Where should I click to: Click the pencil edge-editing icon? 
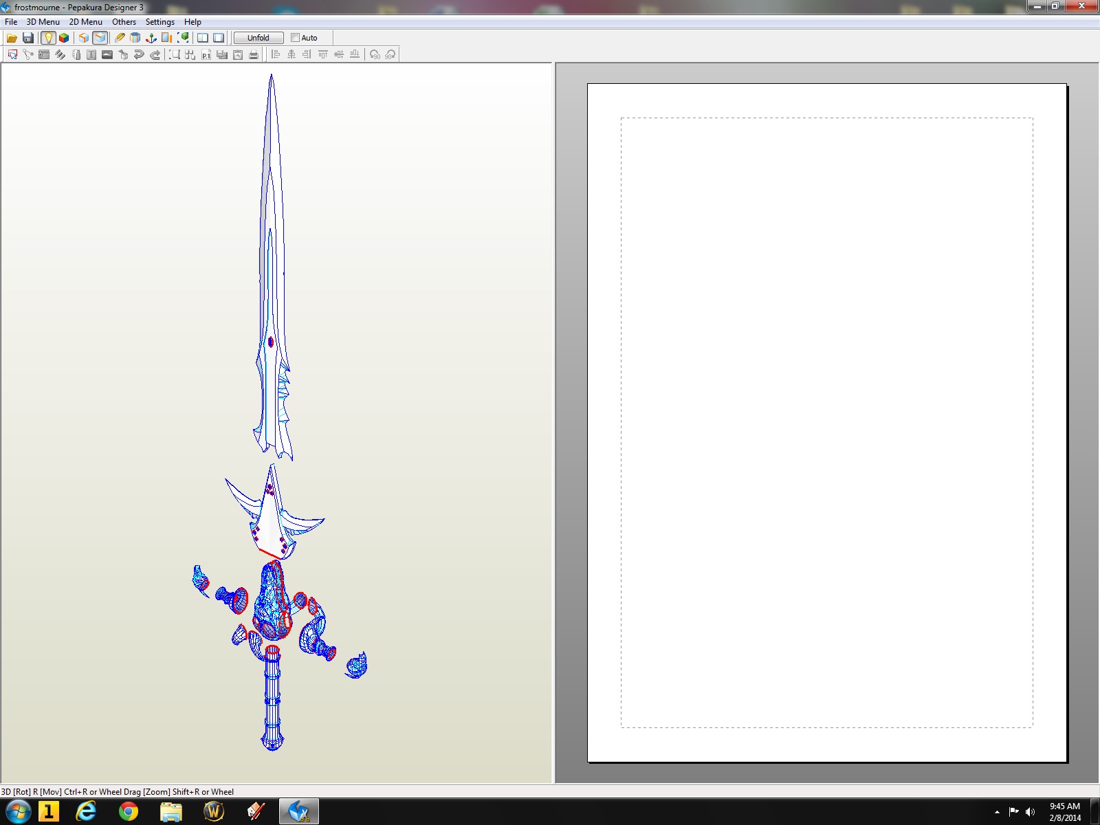[120, 38]
